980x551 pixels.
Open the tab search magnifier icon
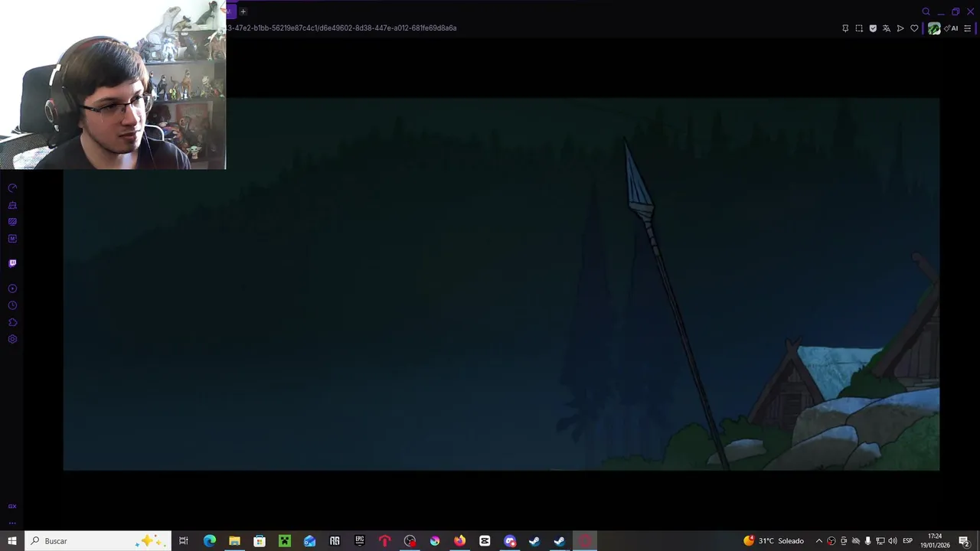926,11
